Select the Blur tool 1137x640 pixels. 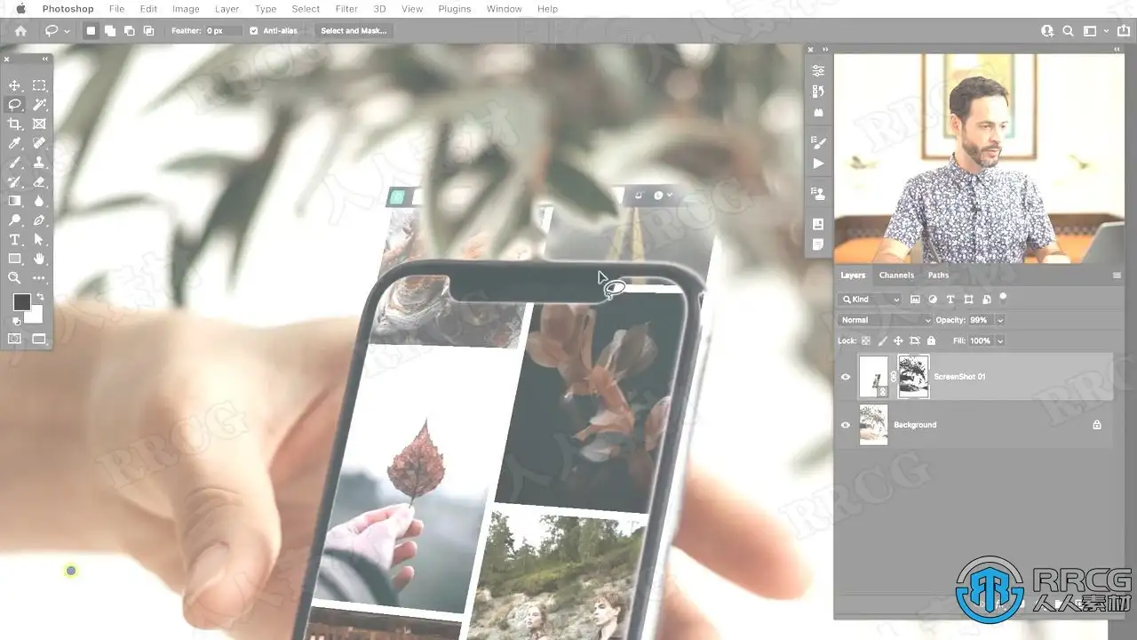39,201
